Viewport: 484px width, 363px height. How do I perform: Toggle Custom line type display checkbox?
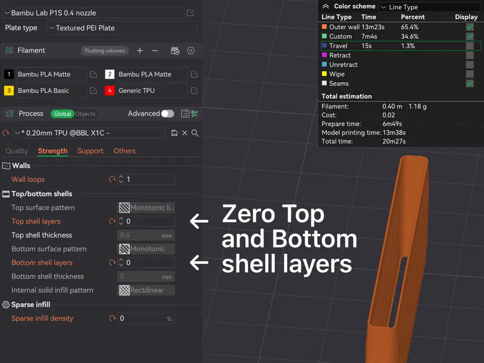(x=470, y=37)
